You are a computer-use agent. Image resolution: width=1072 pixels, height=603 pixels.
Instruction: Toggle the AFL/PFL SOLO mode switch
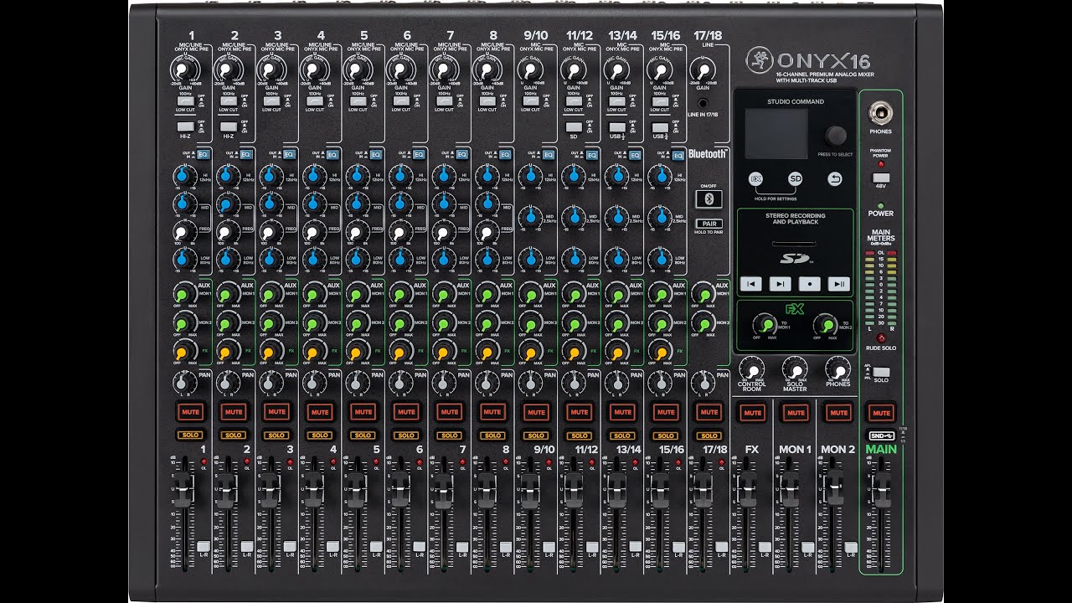pos(880,372)
